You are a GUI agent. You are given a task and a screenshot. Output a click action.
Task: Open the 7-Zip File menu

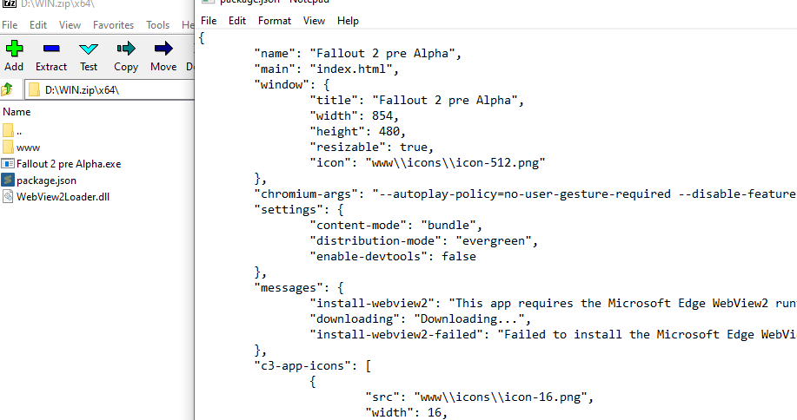click(x=10, y=25)
